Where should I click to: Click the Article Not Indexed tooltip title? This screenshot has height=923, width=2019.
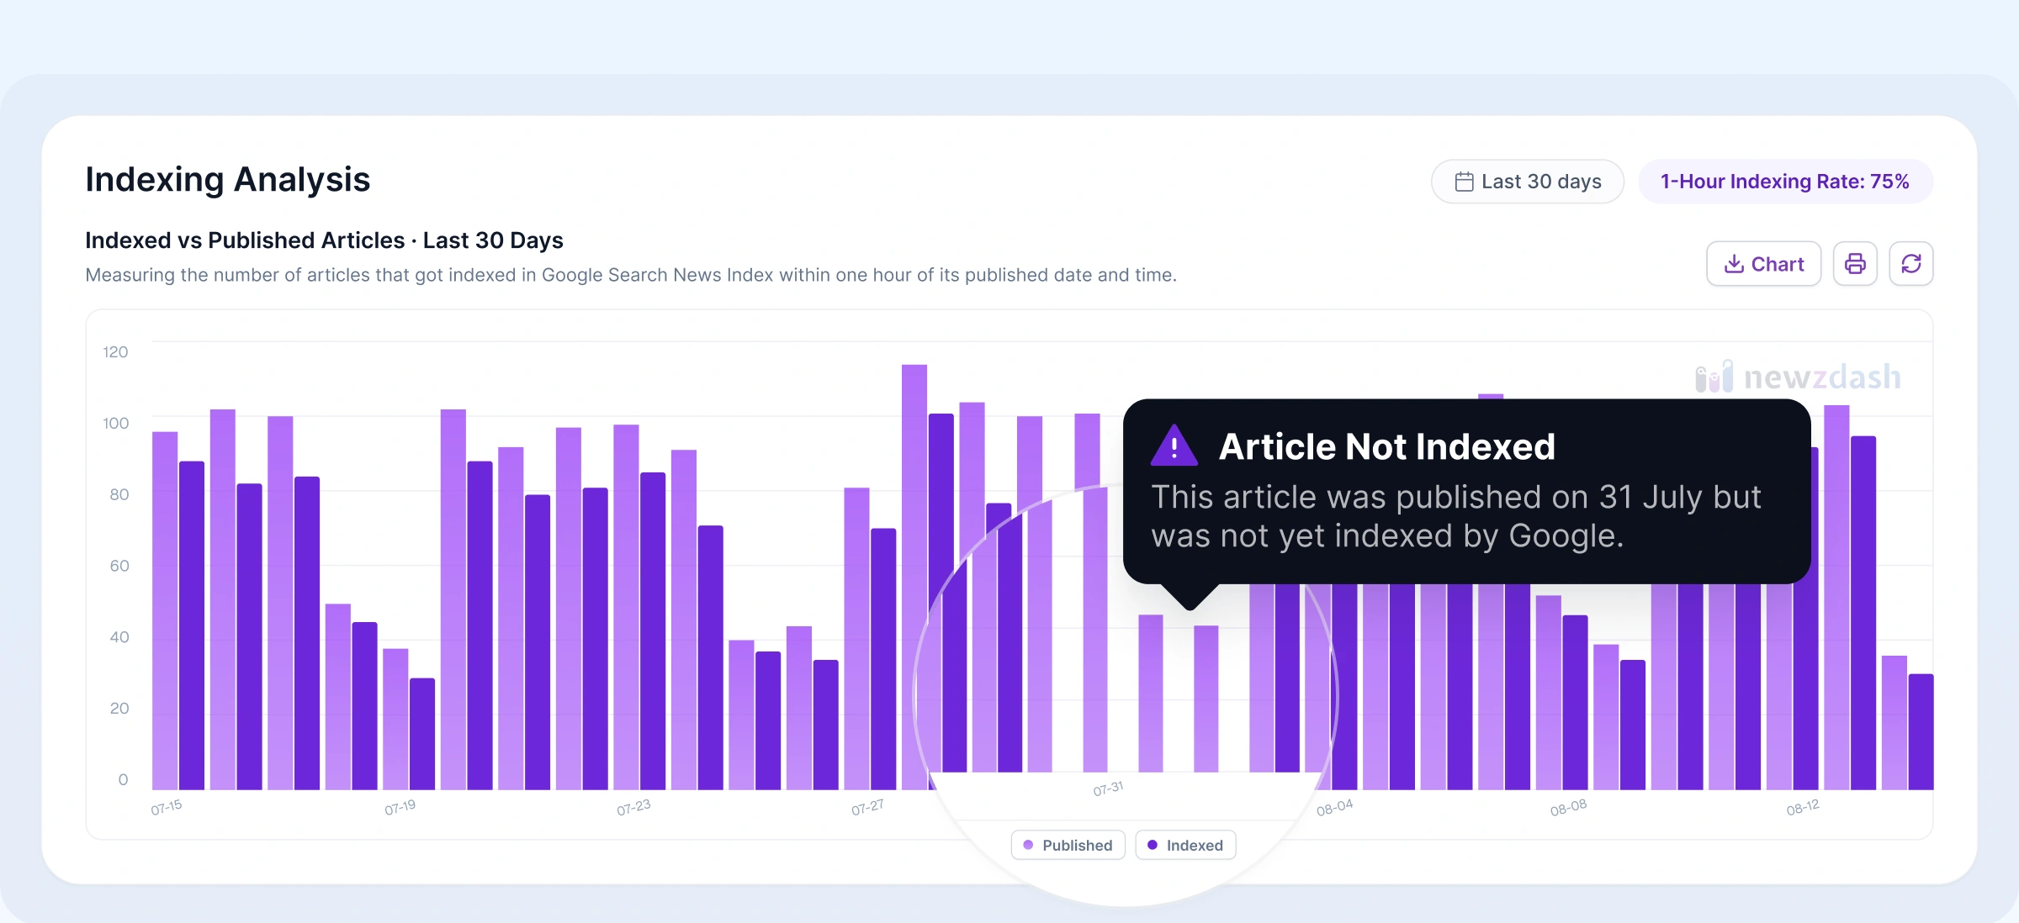click(x=1386, y=446)
